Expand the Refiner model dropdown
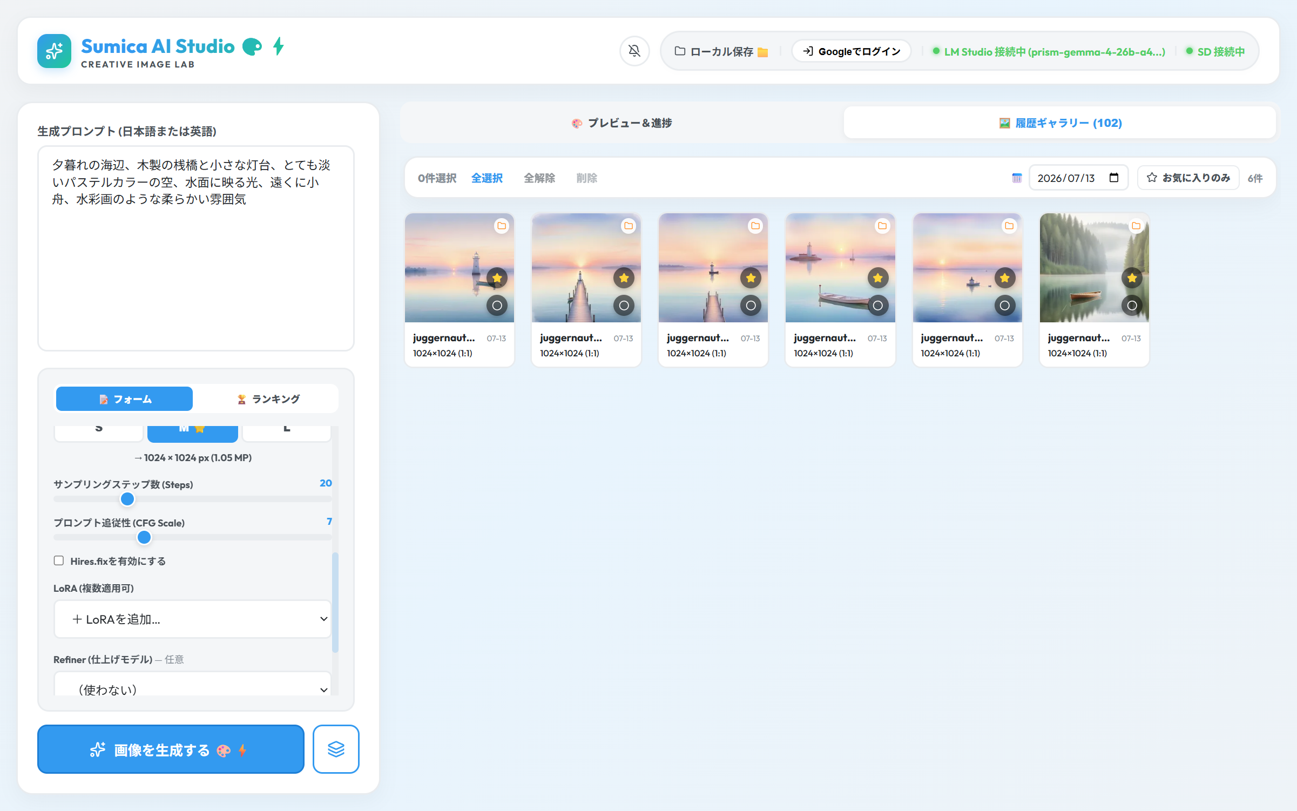The height and width of the screenshot is (811, 1297). point(193,686)
